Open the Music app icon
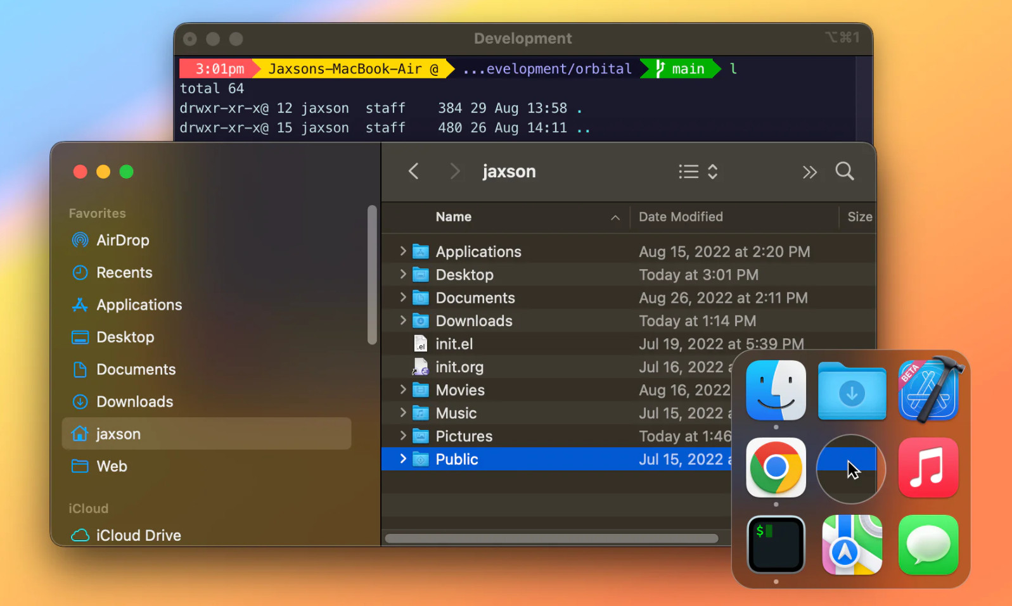Image resolution: width=1012 pixels, height=606 pixels. pos(928,467)
